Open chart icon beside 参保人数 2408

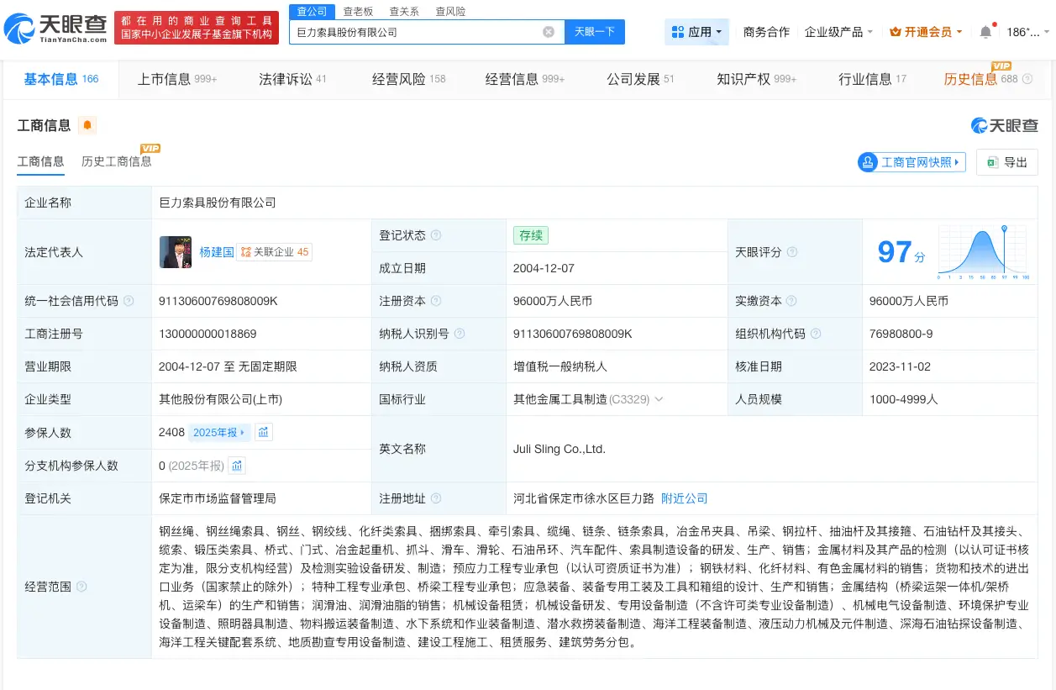pos(264,432)
